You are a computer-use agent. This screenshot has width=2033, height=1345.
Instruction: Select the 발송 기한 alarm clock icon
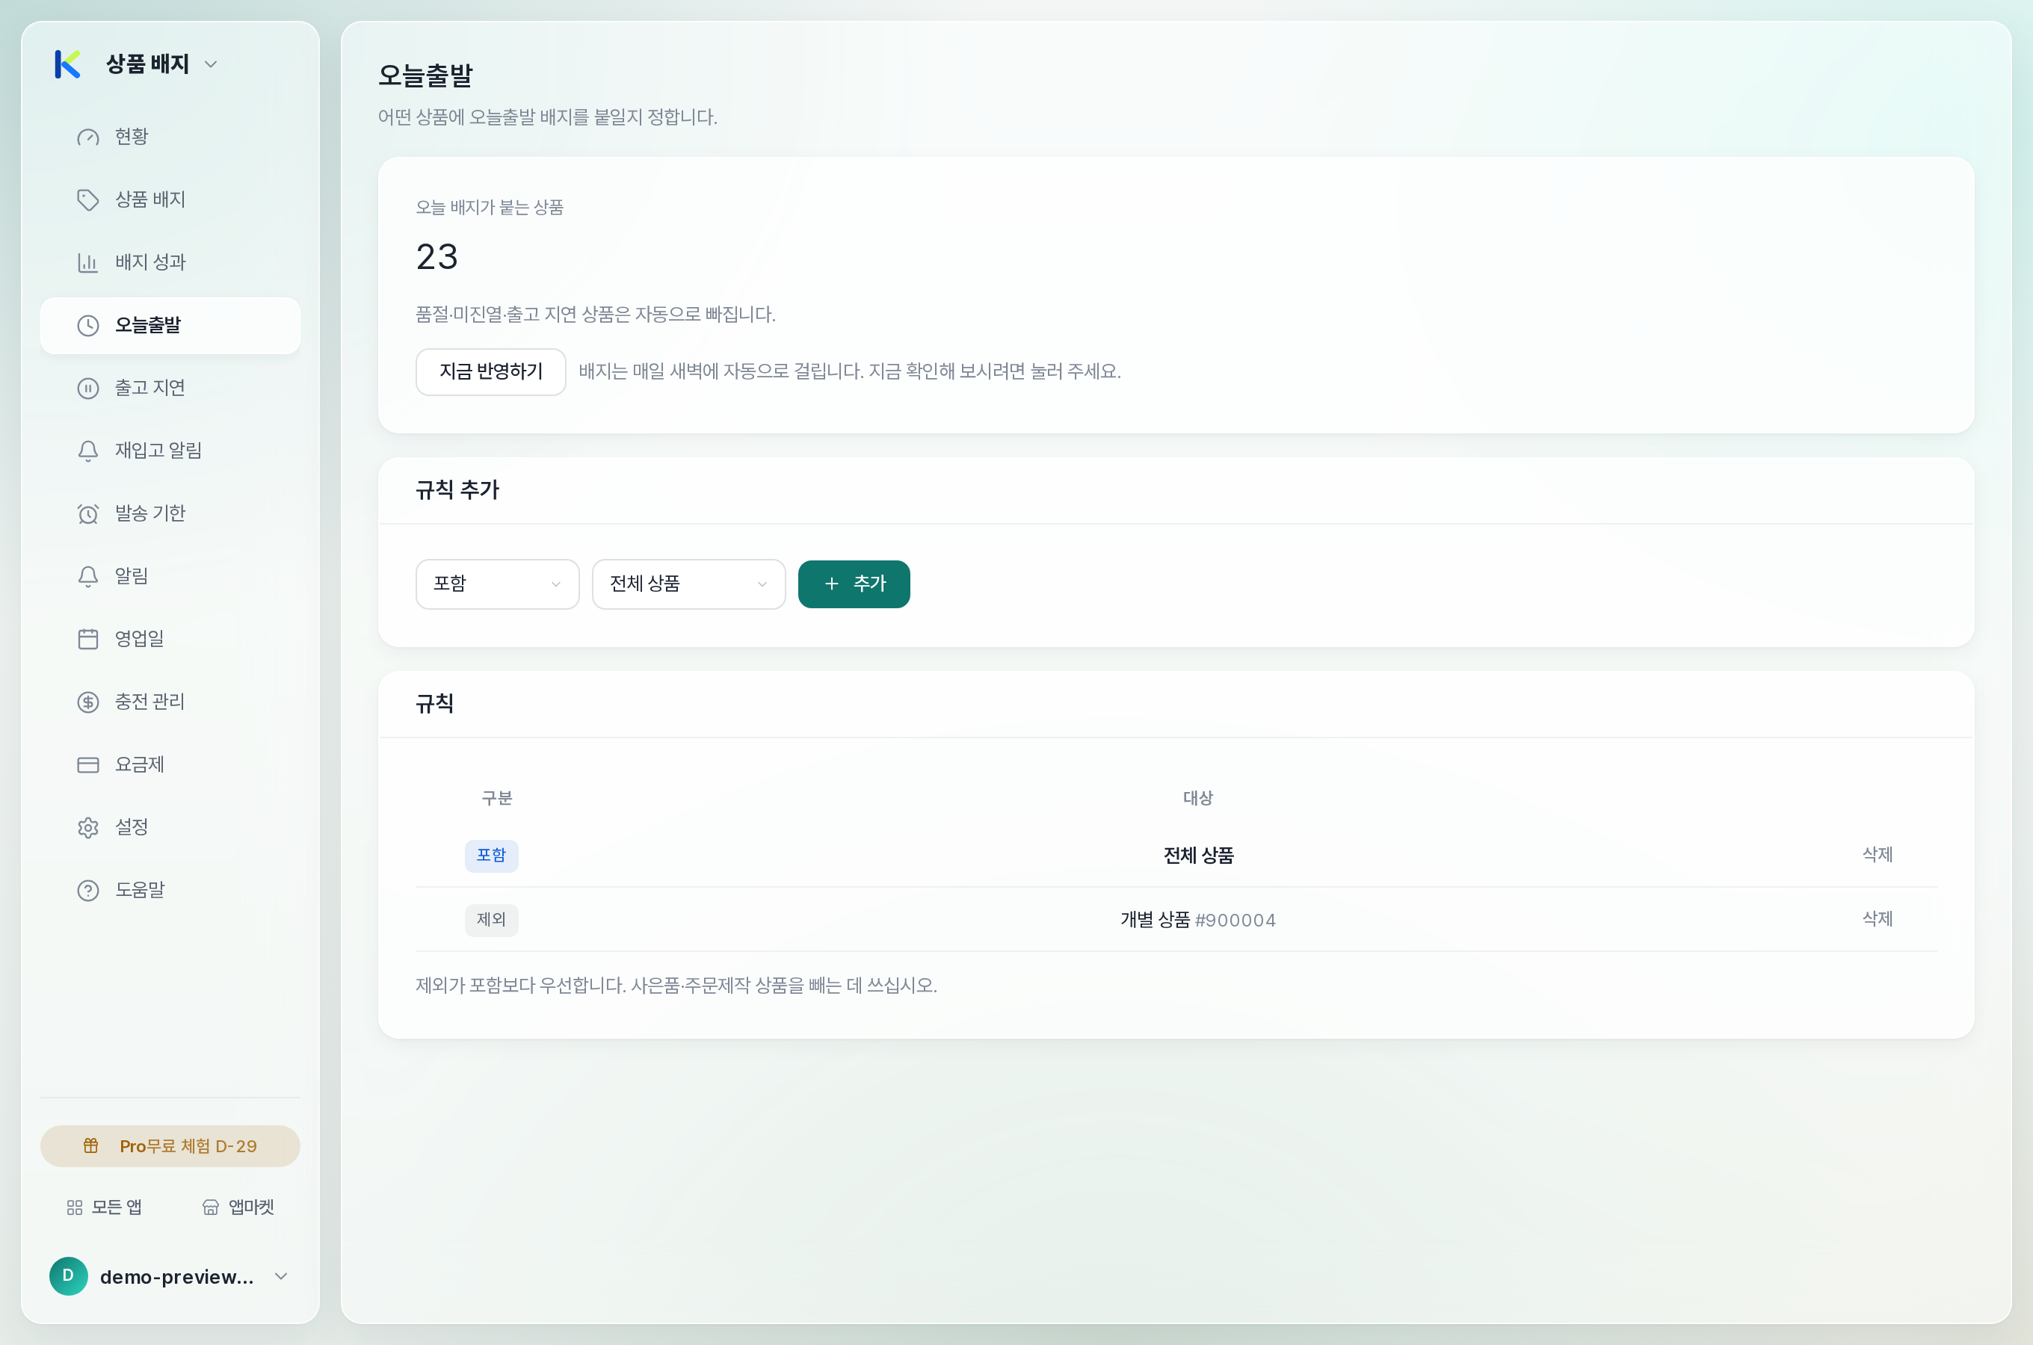coord(87,513)
